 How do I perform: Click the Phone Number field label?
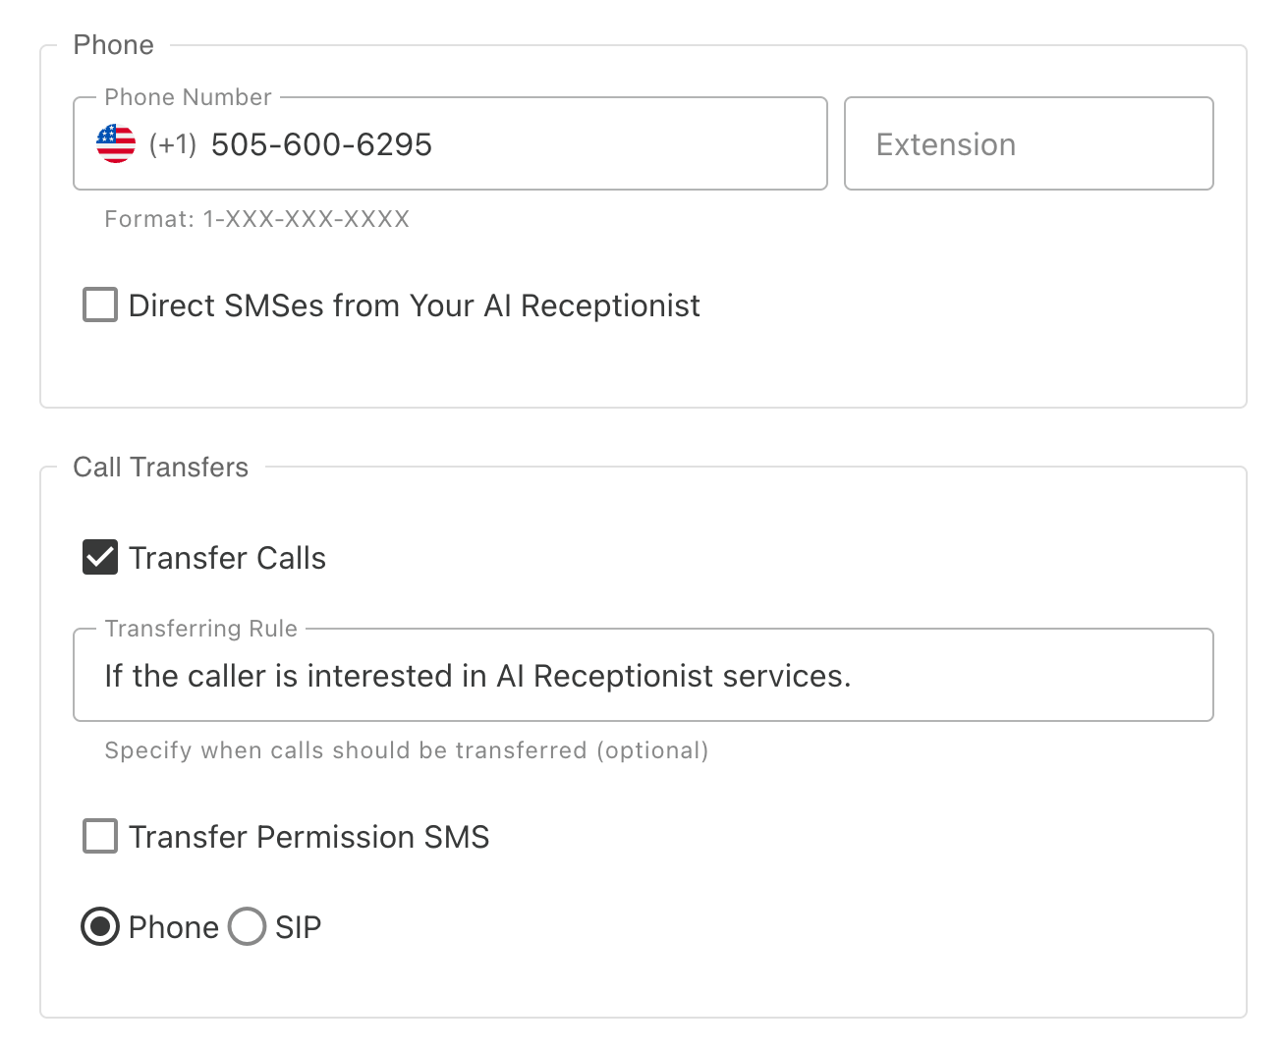[x=188, y=97]
